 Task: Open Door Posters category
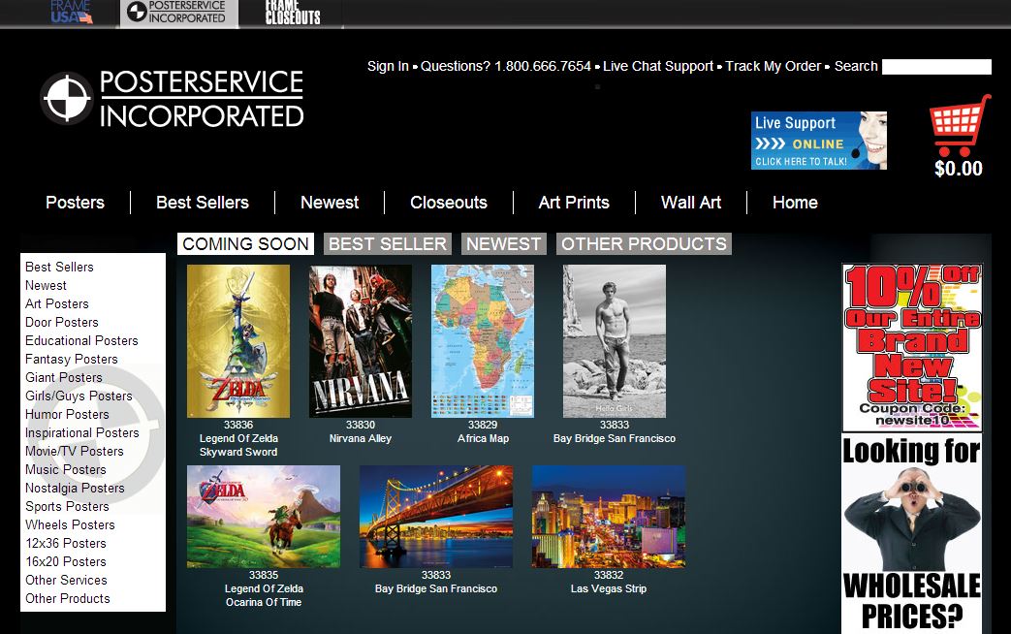point(62,323)
